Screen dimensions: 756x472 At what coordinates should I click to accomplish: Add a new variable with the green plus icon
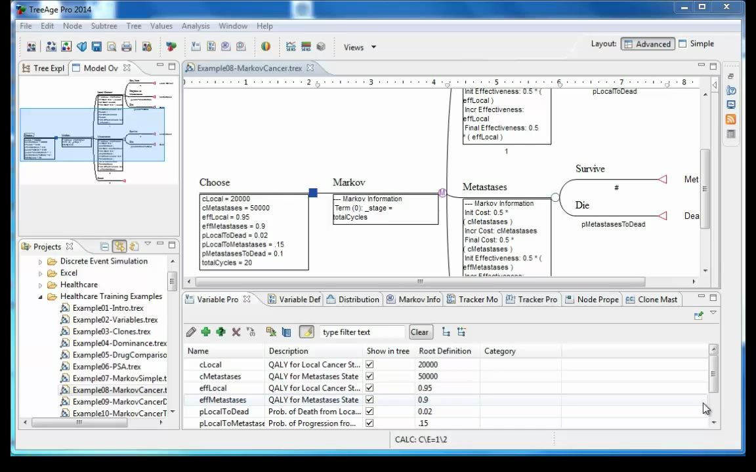[x=205, y=332]
